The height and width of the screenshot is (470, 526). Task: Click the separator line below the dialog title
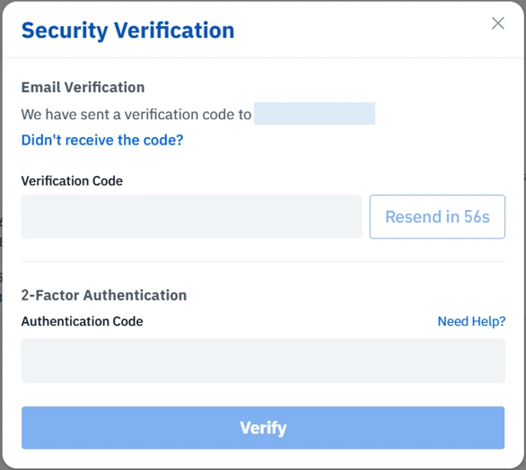click(263, 57)
